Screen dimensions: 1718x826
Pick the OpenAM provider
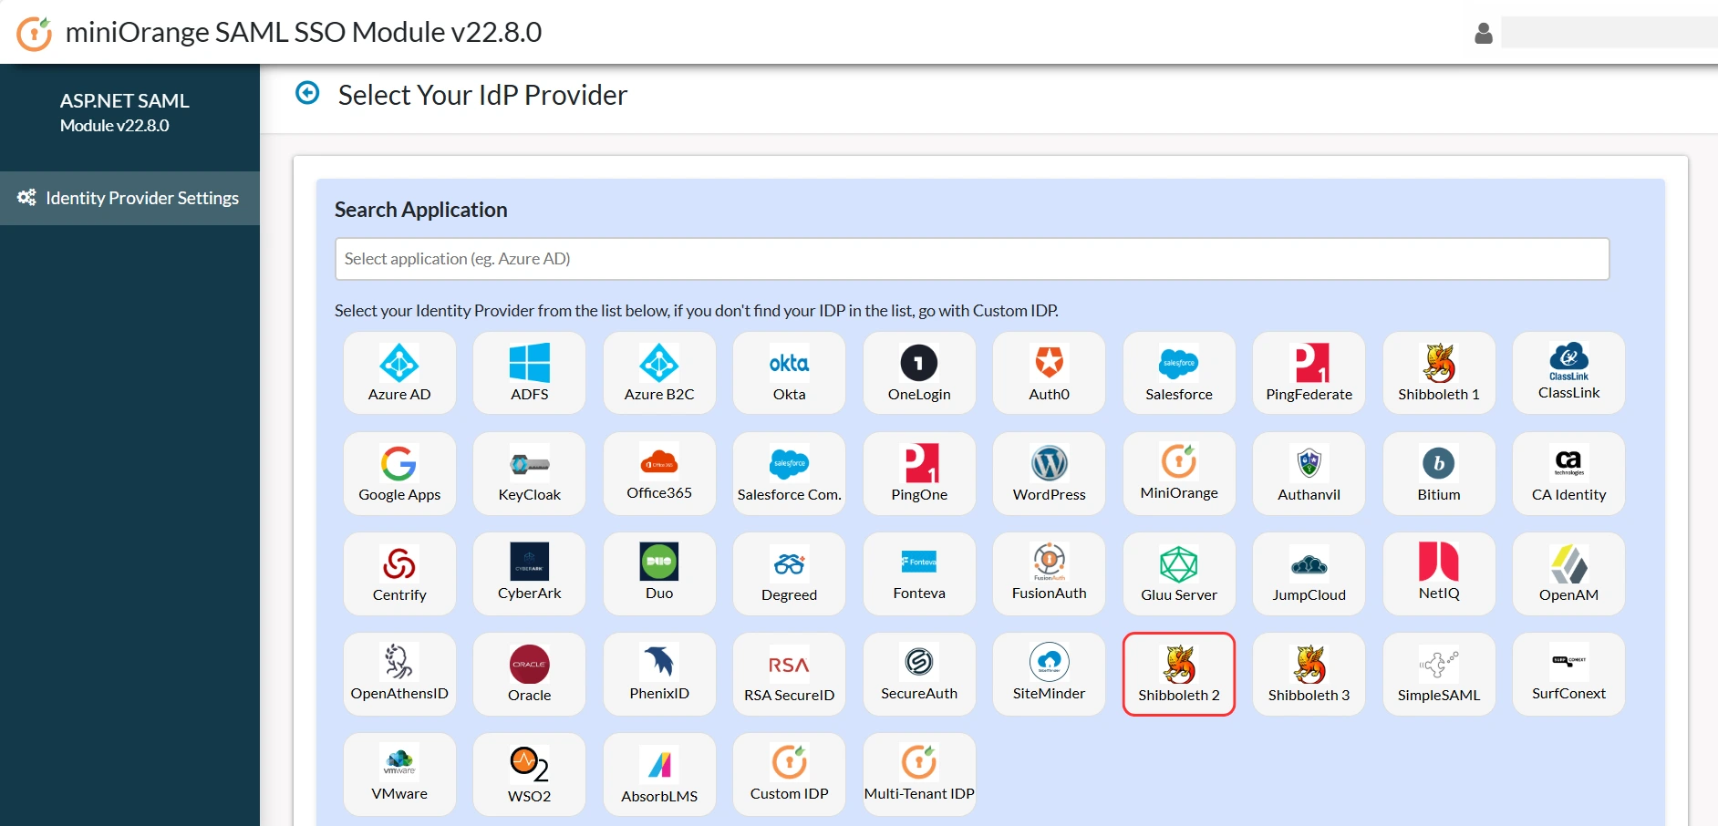(x=1569, y=573)
